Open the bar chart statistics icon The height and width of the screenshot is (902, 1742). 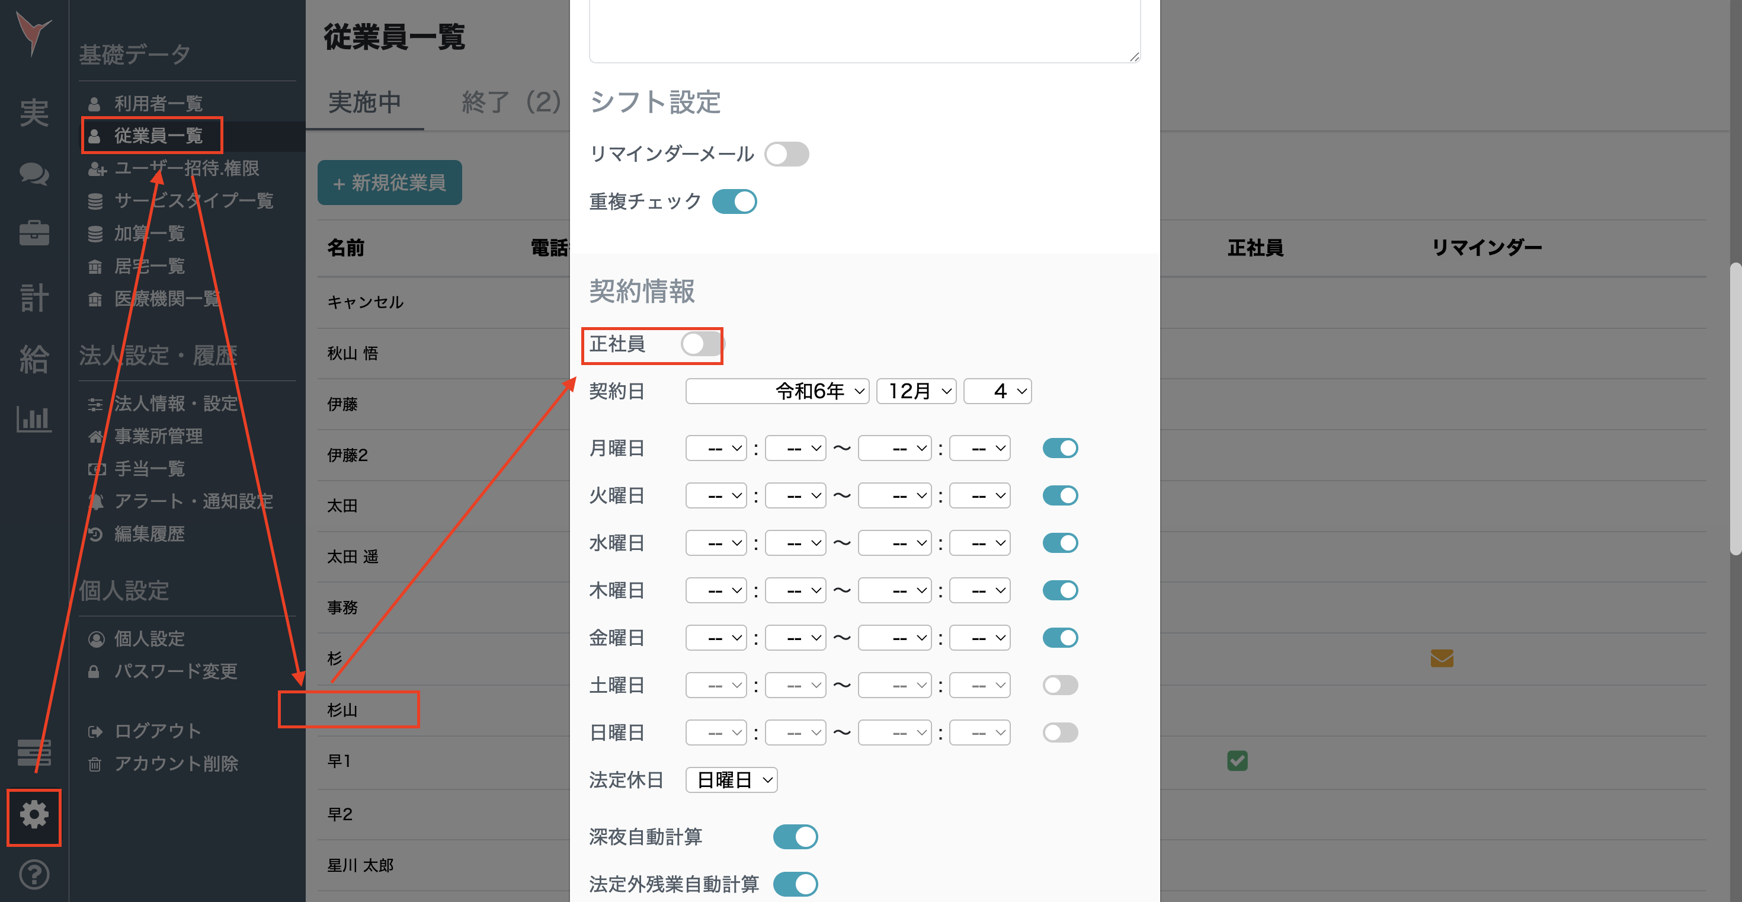(33, 419)
